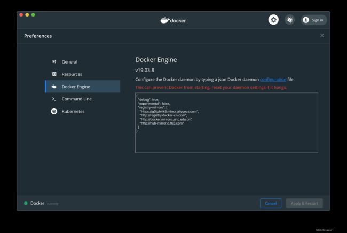Open the Kubernetes settings
The image size is (347, 233).
click(83, 111)
